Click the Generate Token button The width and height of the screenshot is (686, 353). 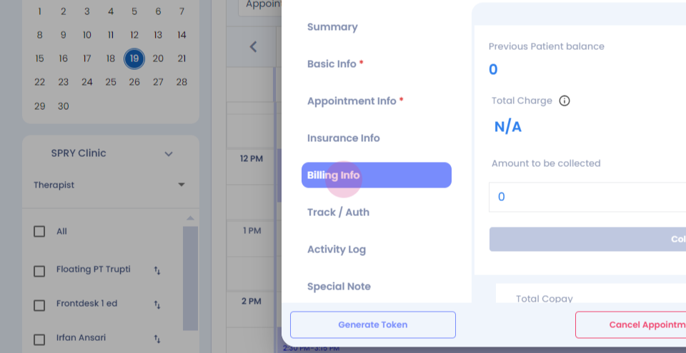[x=373, y=324]
